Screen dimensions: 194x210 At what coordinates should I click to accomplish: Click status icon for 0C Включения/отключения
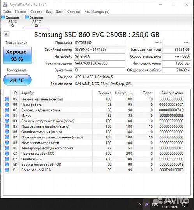point(7,110)
